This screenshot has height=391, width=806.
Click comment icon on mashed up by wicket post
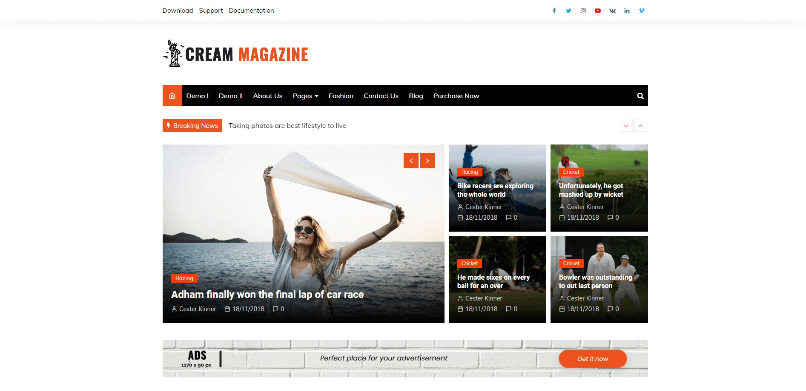tap(610, 218)
